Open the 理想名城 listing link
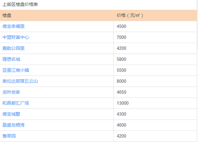The image size is (198, 142). [x=11, y=59]
